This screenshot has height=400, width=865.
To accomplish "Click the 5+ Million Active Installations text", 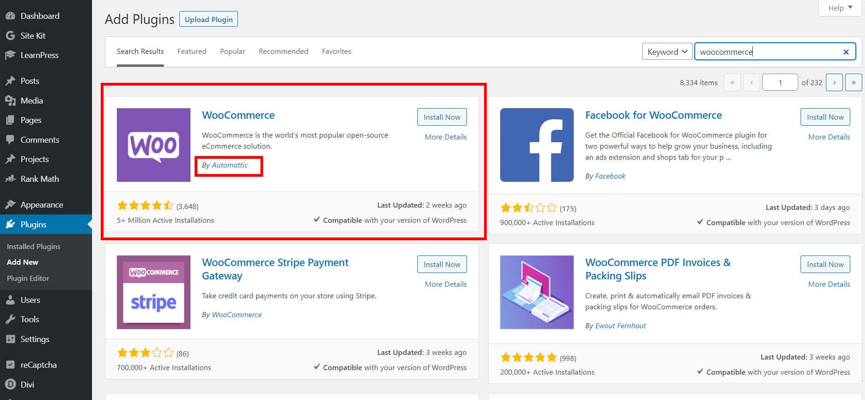I will (165, 220).
